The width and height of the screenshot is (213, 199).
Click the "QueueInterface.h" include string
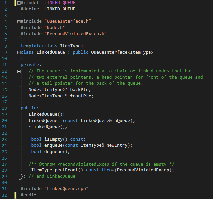tap(68, 21)
